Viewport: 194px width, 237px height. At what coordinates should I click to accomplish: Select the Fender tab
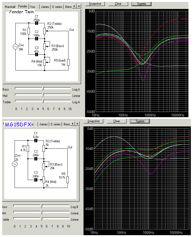click(22, 6)
